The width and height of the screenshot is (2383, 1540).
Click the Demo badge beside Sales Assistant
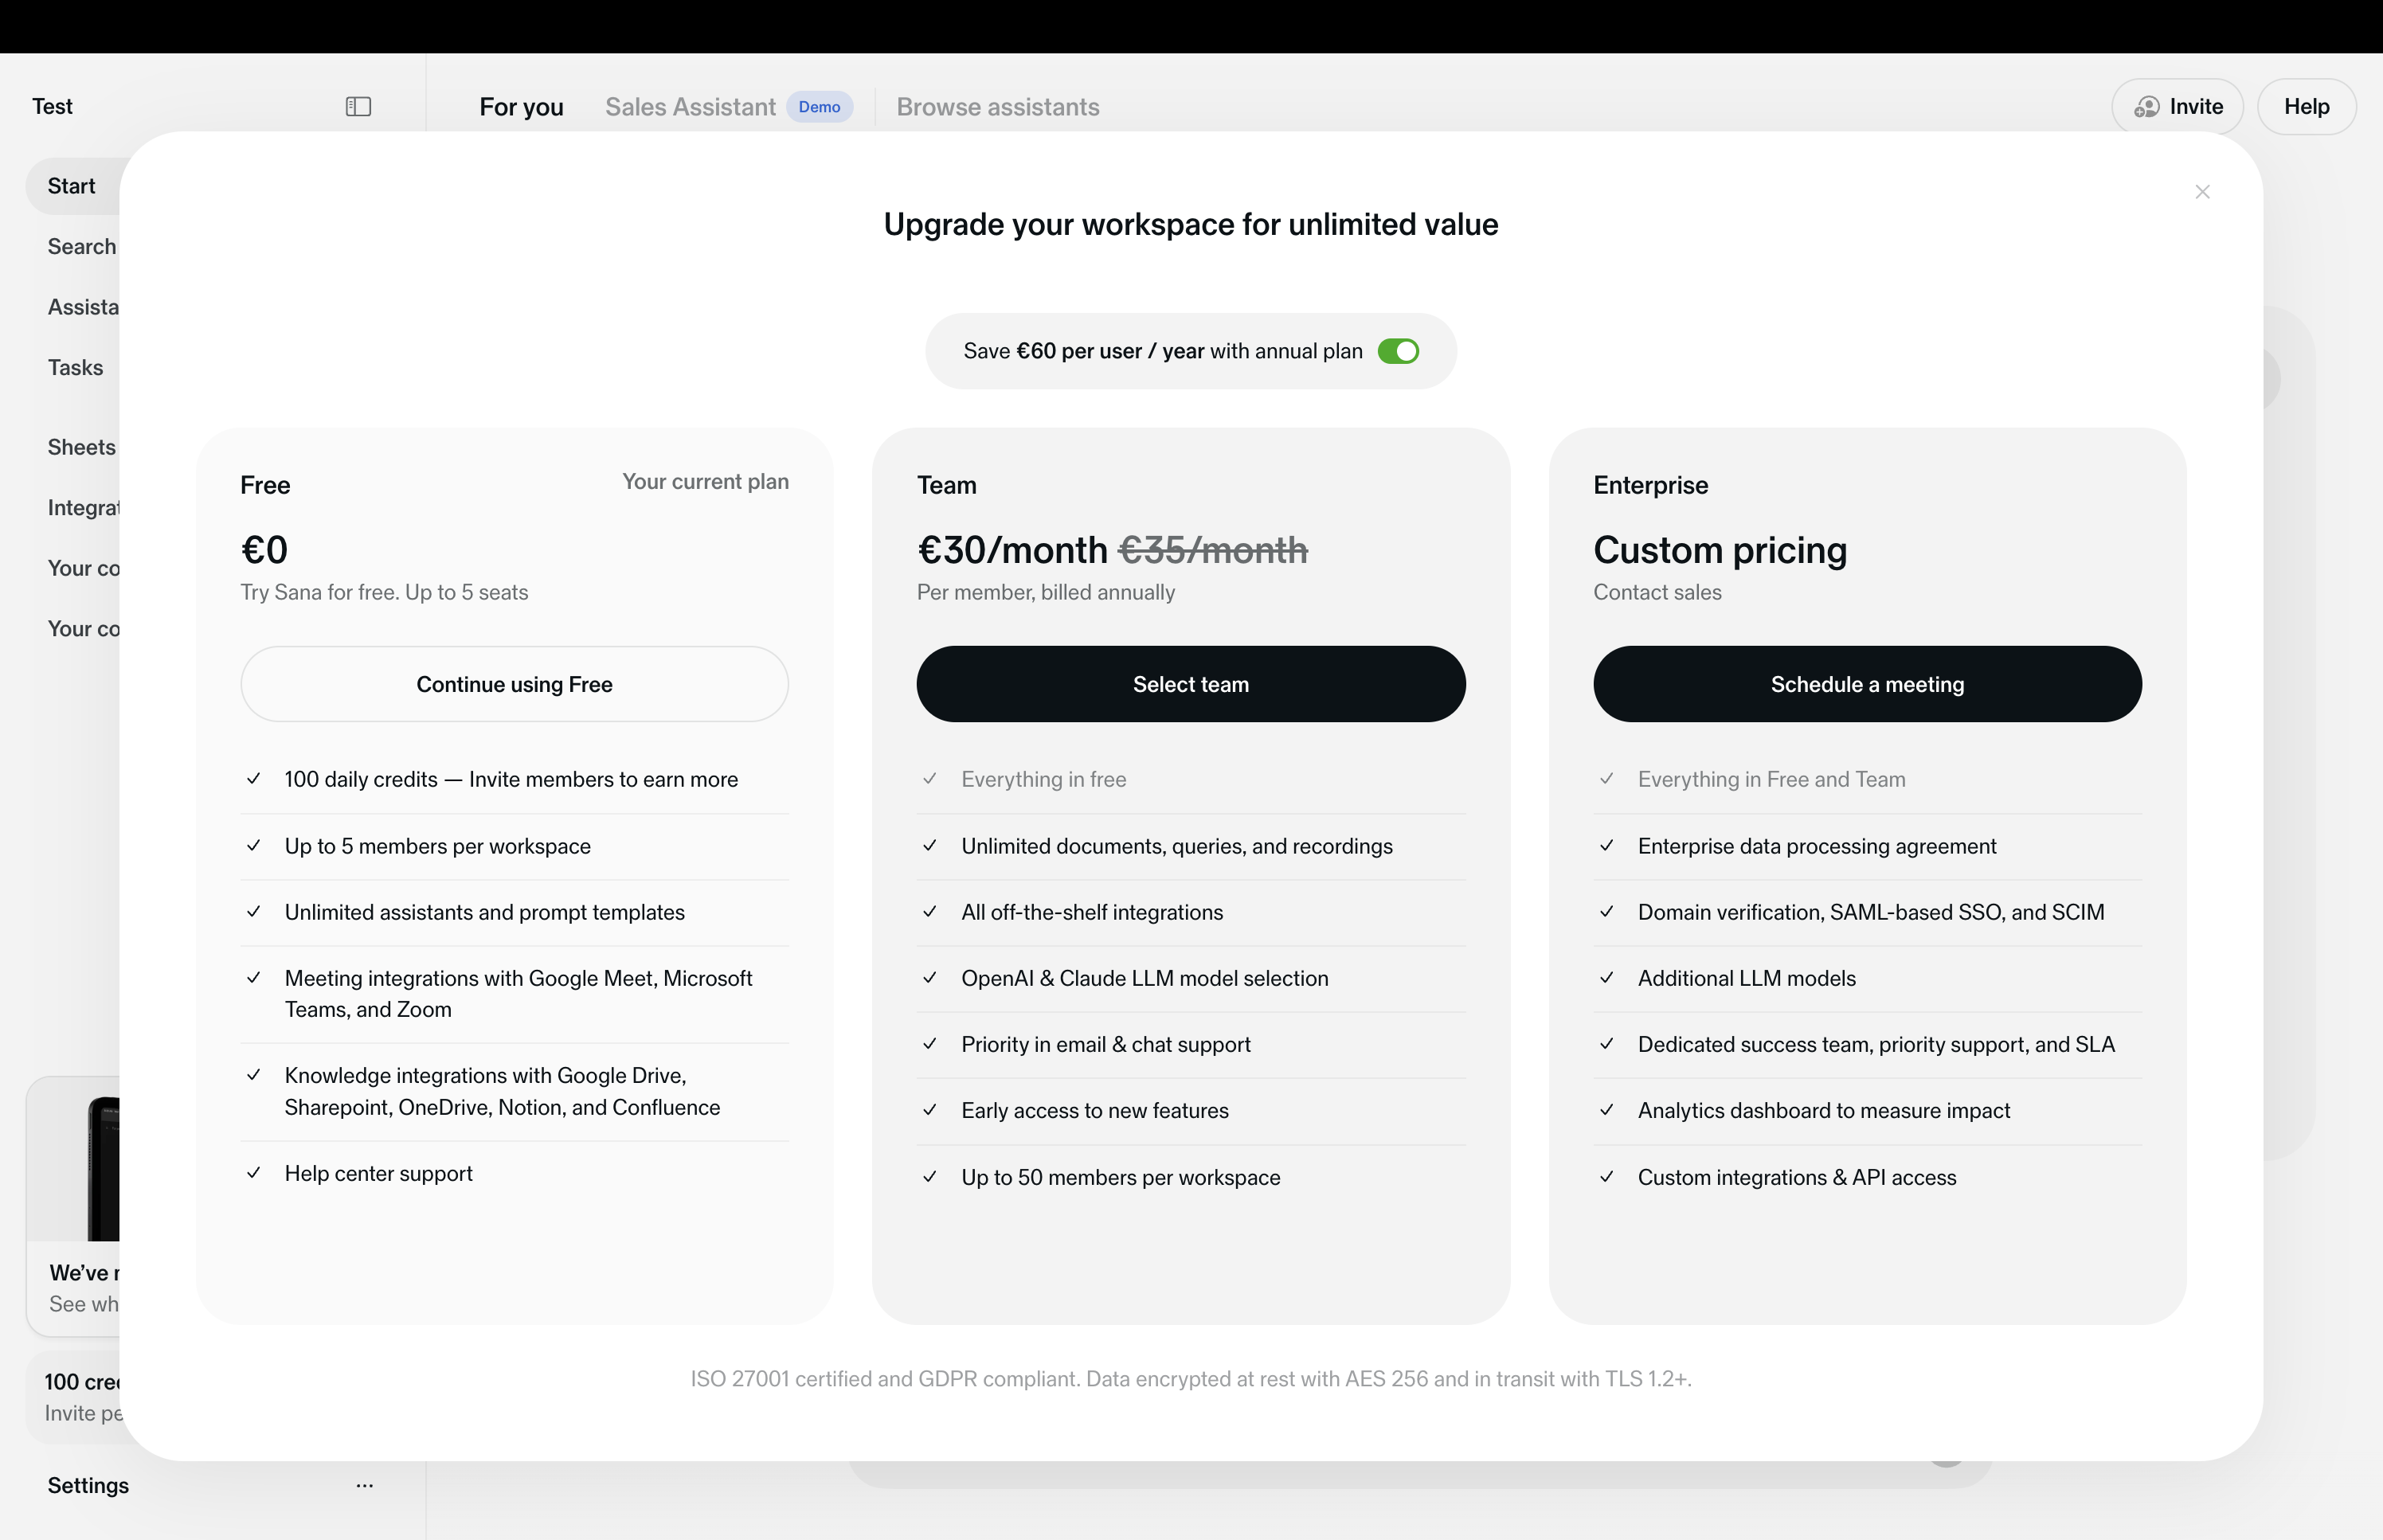(x=819, y=107)
